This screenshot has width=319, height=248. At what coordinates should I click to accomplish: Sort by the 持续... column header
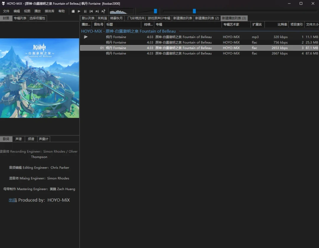(148, 25)
